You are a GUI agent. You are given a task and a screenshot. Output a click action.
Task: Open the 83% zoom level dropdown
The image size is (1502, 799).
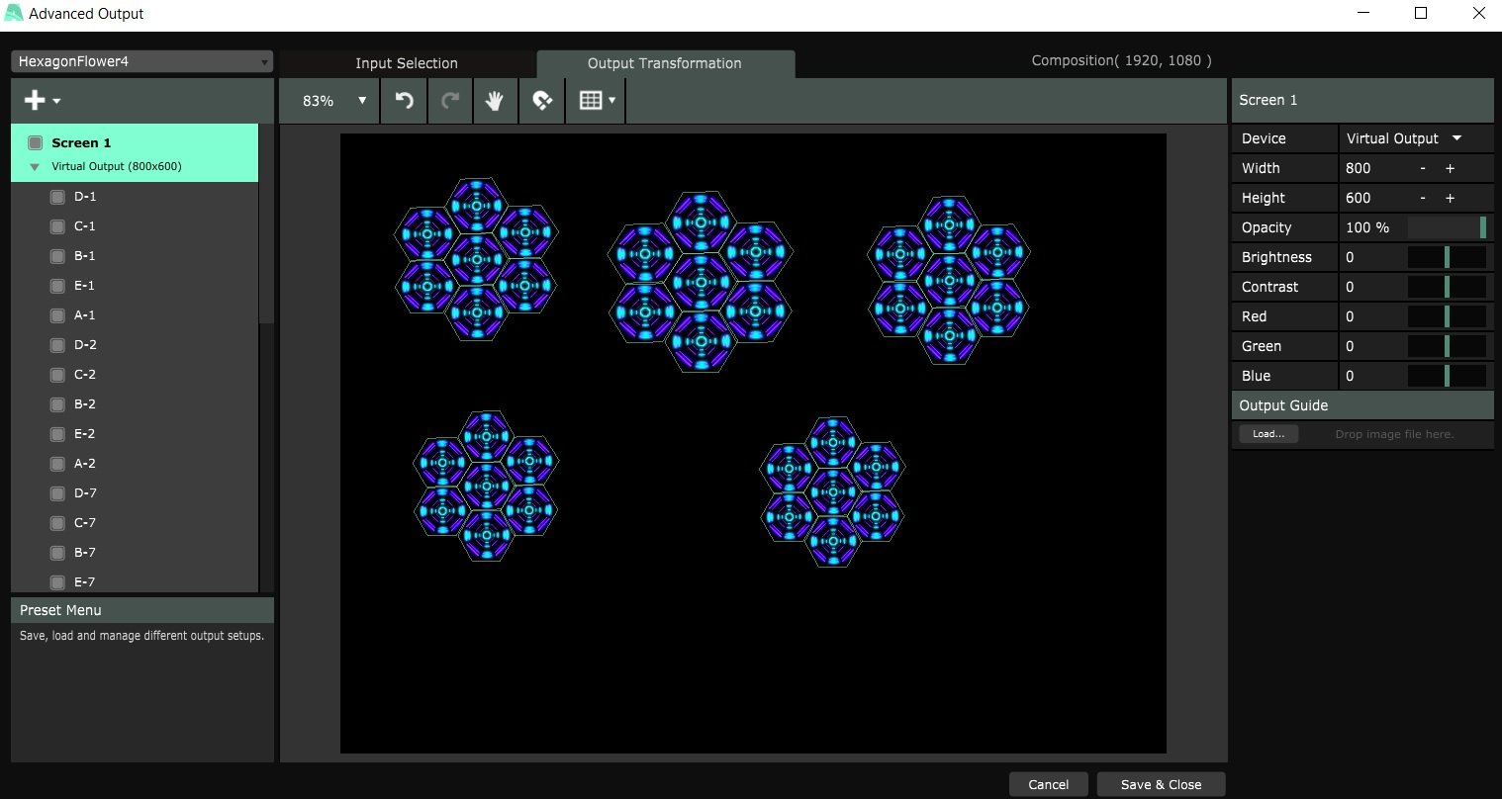[x=334, y=101]
